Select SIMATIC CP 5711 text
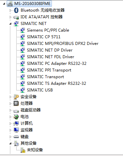The width and height of the screenshot is (123, 156). [x=44, y=37]
